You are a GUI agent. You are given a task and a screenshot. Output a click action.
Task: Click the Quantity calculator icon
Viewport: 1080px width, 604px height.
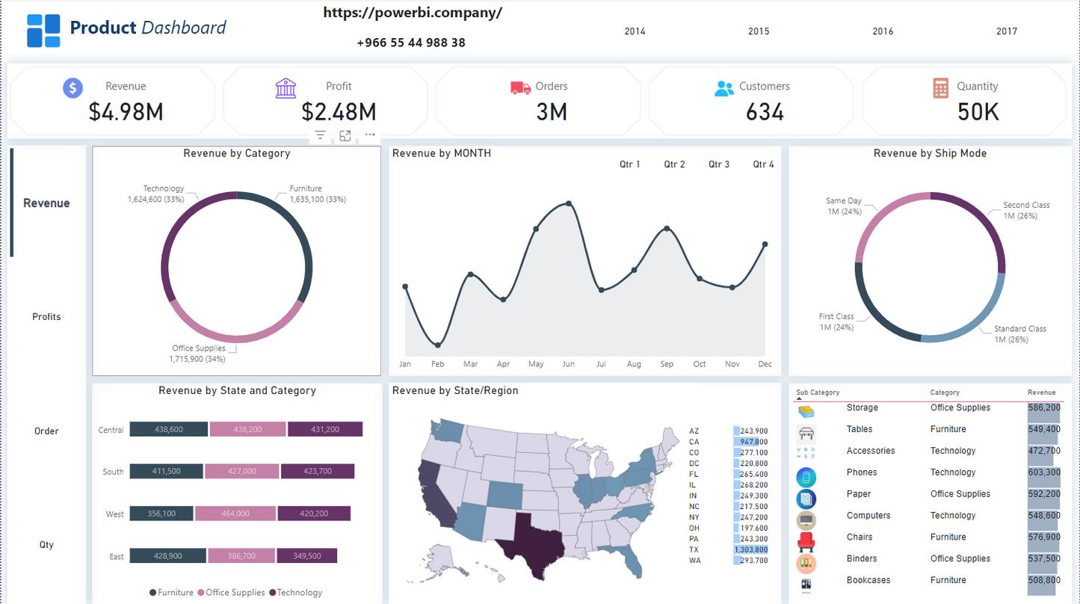click(940, 88)
